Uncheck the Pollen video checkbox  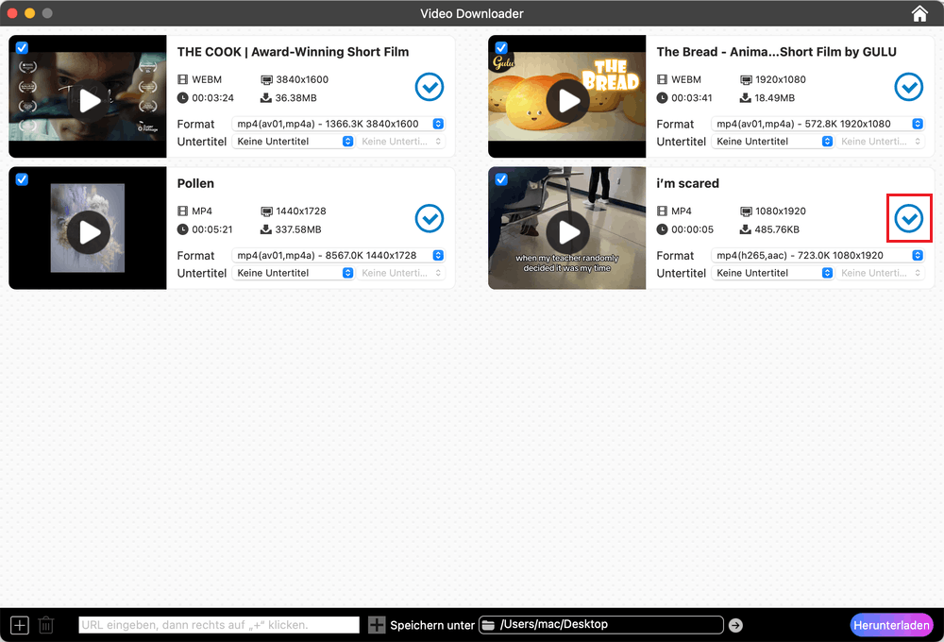[22, 179]
